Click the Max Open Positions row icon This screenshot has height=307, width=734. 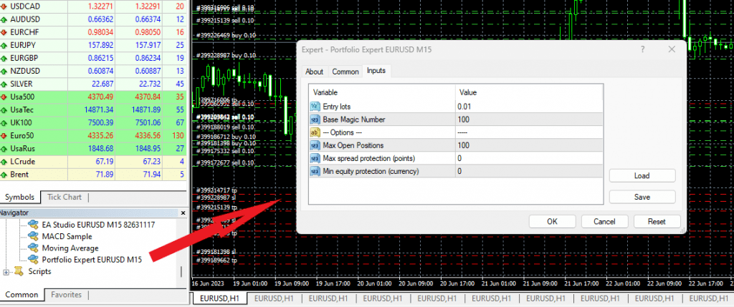coord(315,146)
